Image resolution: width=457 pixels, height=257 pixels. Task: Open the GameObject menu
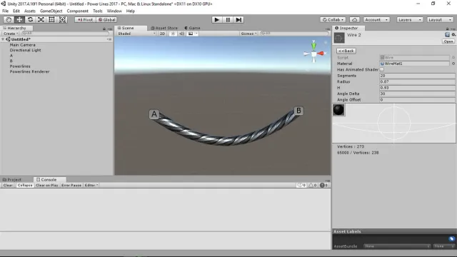[x=51, y=11]
